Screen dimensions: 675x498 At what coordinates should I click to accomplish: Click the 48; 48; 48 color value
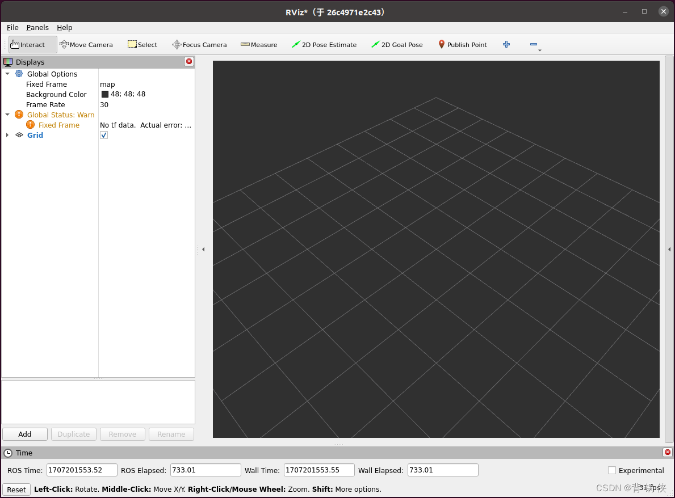(x=128, y=94)
